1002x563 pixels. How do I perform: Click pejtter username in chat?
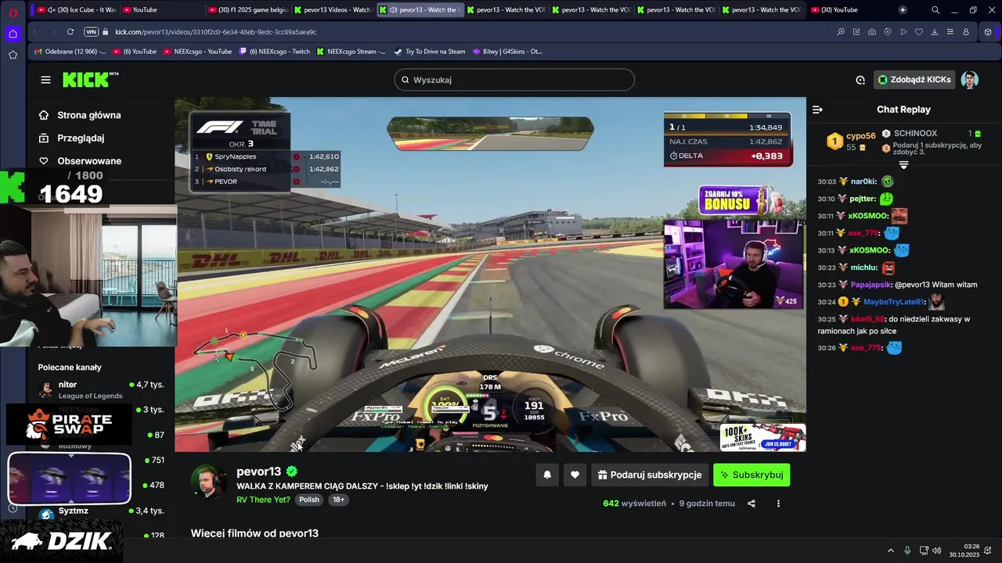pyautogui.click(x=863, y=199)
